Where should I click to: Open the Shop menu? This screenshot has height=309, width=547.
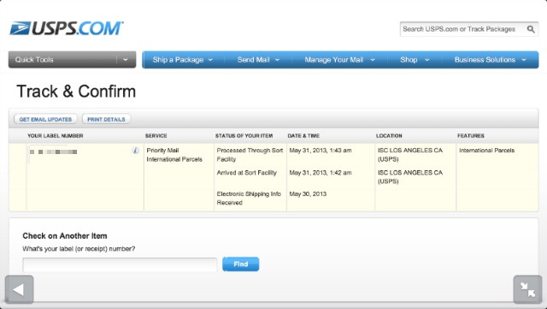(415, 60)
